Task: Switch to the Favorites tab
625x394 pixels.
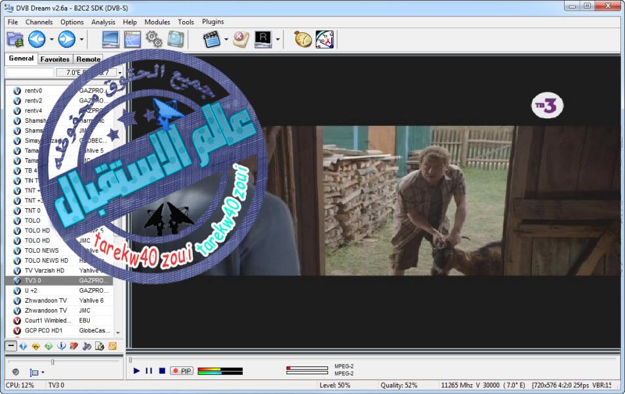Action: pyautogui.click(x=55, y=59)
